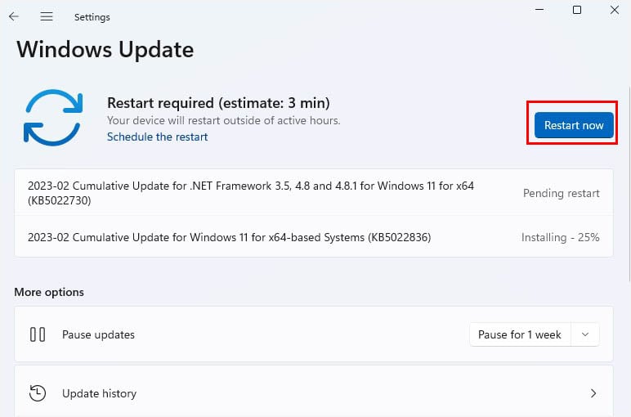Click the Pause updates label

click(98, 334)
